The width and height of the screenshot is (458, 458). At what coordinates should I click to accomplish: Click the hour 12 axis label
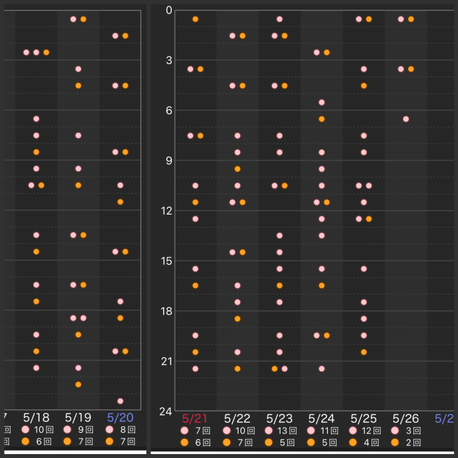pos(165,211)
